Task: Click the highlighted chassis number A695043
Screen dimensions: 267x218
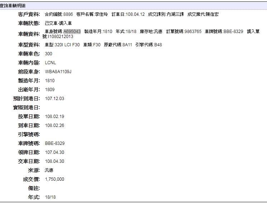Action: click(72, 32)
